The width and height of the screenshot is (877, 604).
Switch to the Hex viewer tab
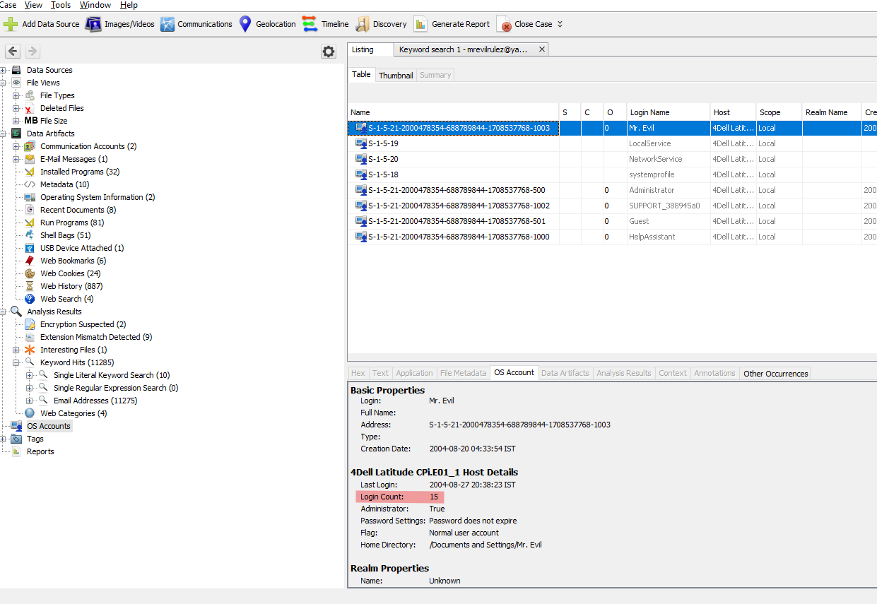coord(358,372)
